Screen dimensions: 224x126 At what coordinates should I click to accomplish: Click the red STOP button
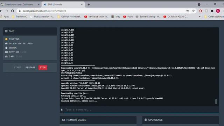click(x=43, y=68)
